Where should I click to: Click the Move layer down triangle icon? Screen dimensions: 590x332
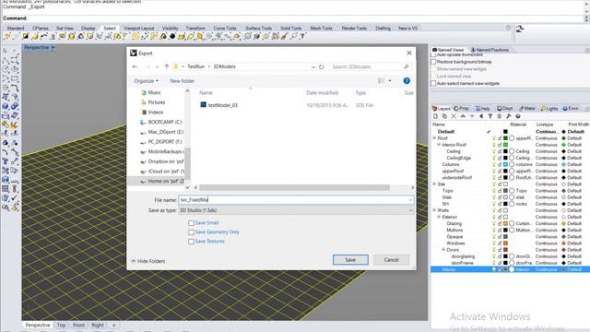[x=472, y=116]
